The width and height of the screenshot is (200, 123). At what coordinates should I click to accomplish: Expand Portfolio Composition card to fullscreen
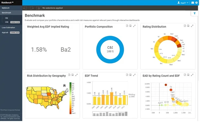click(134, 26)
